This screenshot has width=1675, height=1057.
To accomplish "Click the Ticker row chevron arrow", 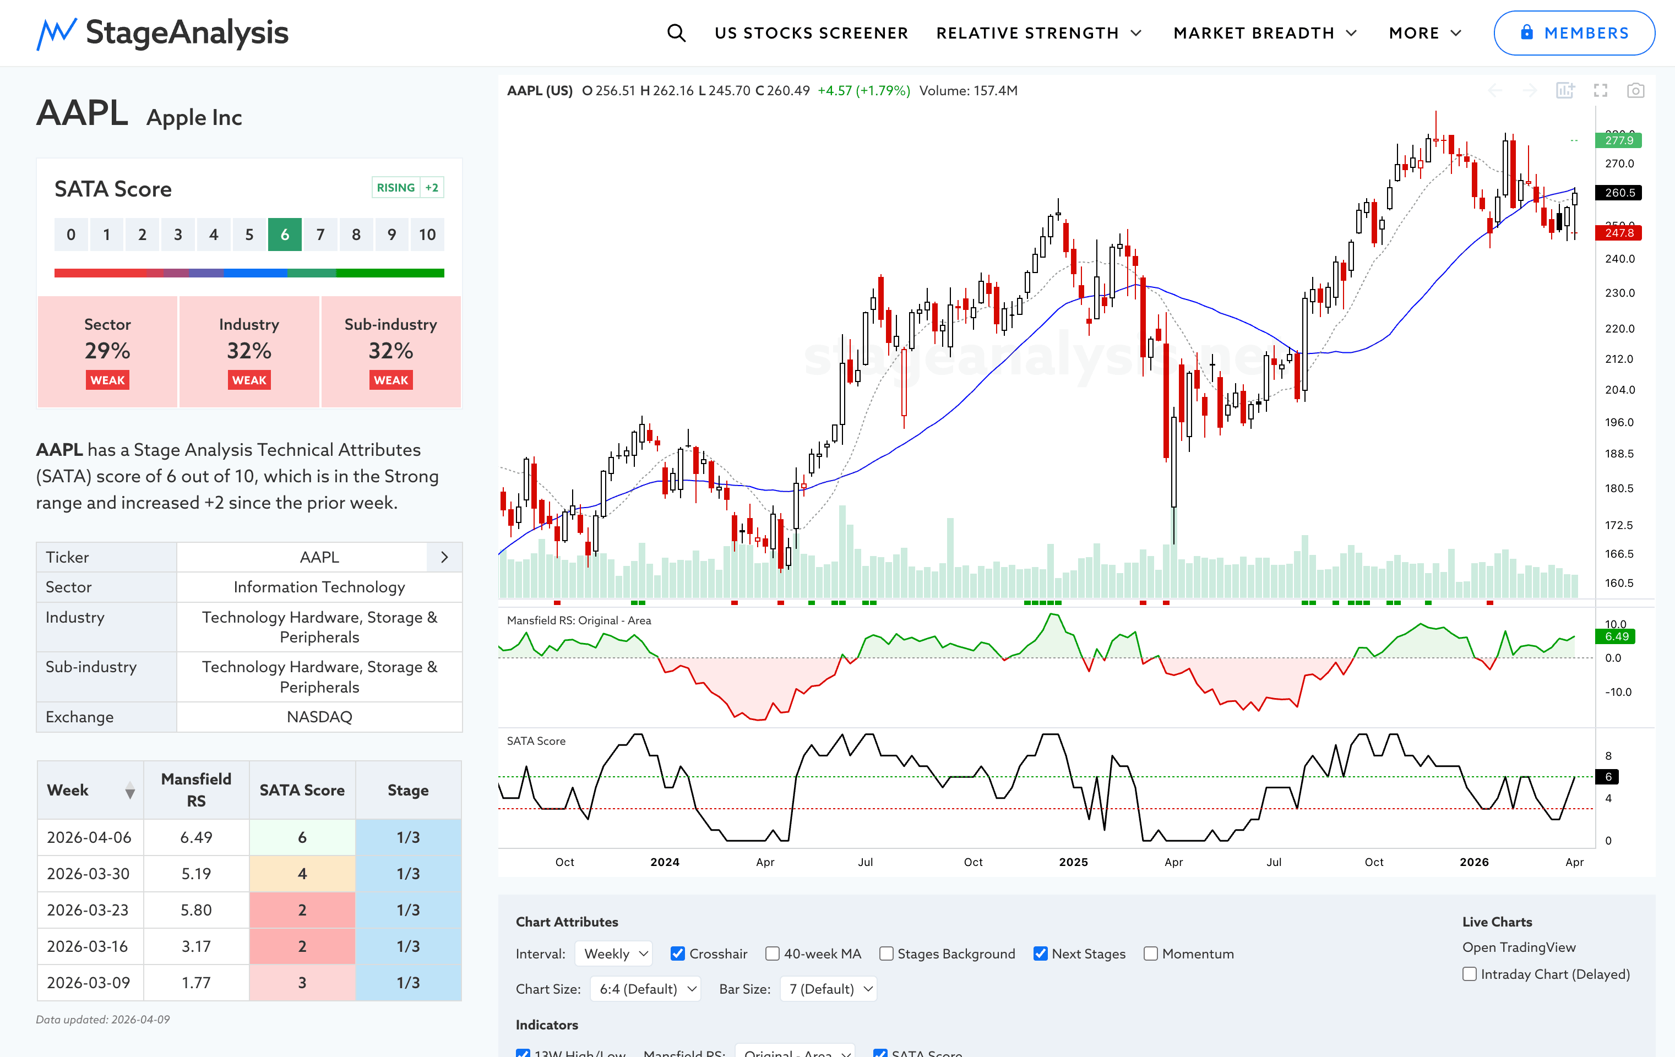I will [444, 557].
